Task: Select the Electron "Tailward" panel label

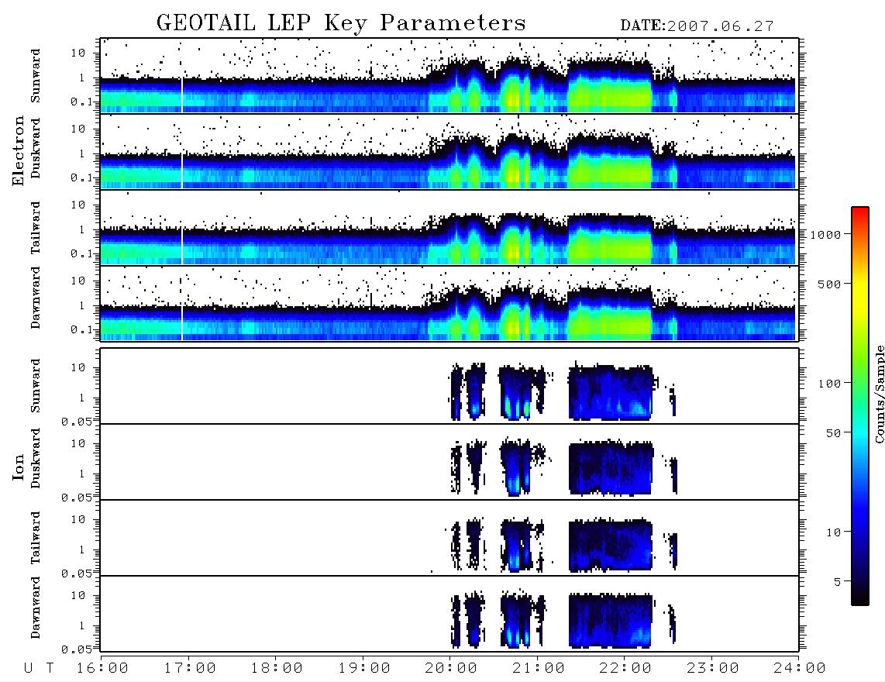Action: (36, 228)
